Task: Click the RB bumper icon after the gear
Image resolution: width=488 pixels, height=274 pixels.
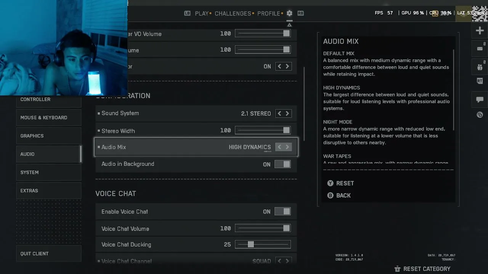Action: click(x=301, y=13)
